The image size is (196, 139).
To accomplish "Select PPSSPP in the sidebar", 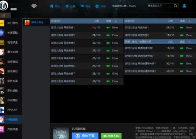I will 12,110.
